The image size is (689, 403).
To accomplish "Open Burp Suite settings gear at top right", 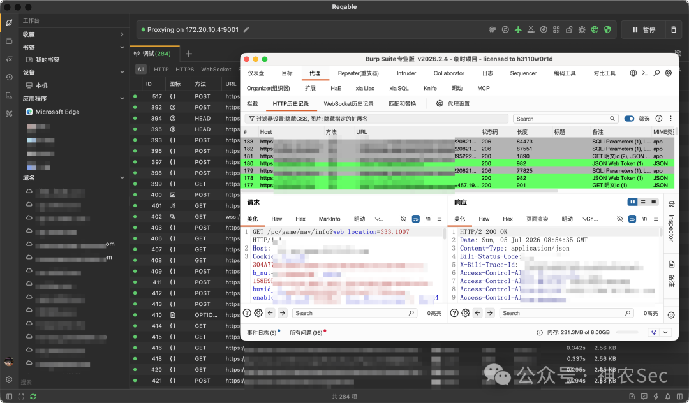I will 669,73.
